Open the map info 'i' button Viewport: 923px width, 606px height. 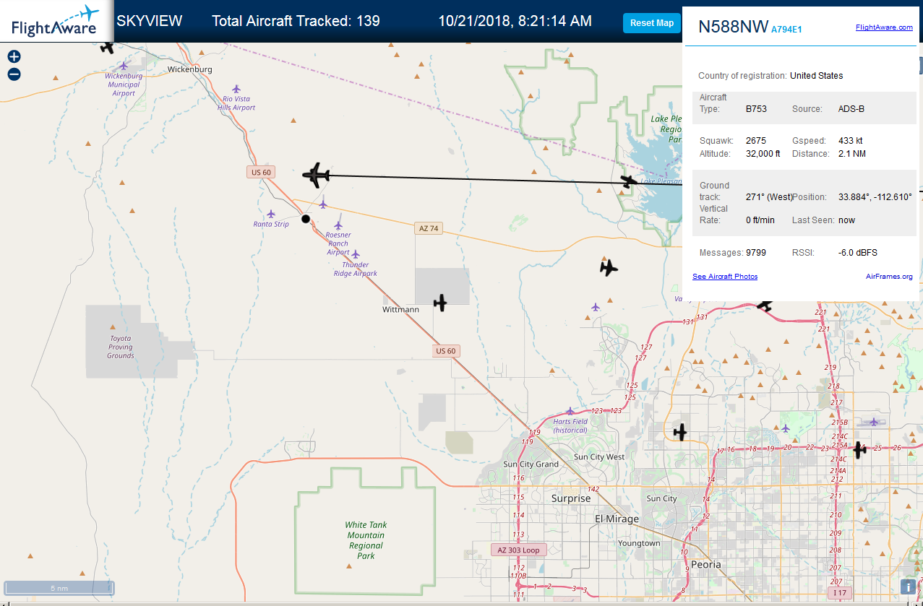(x=908, y=587)
